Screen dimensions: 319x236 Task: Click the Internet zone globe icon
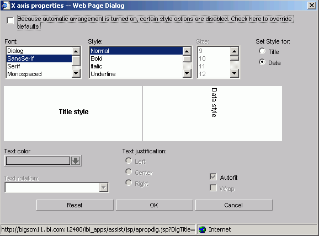[202, 230]
